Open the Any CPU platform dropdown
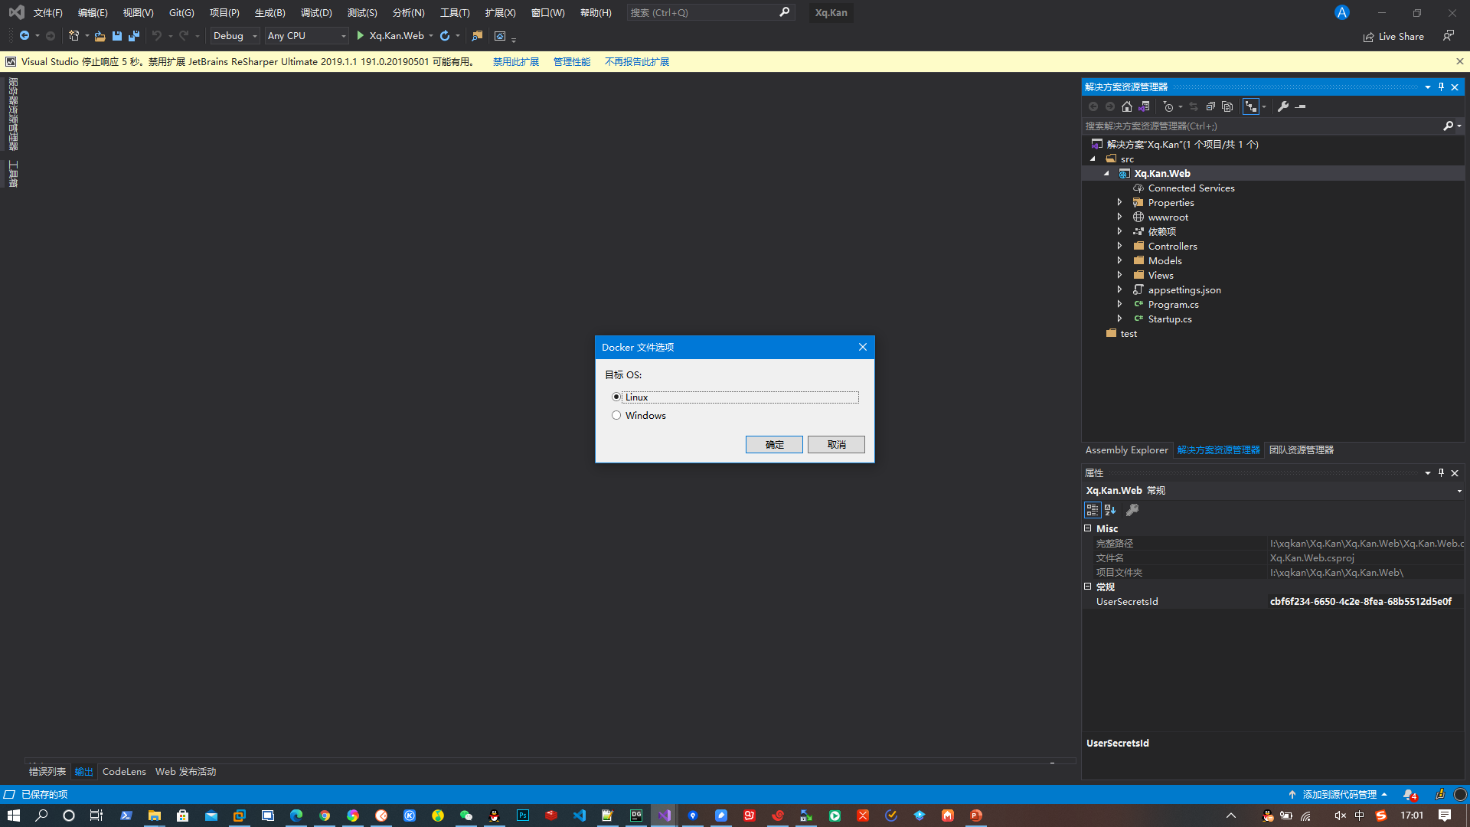The width and height of the screenshot is (1470, 827). 306,36
